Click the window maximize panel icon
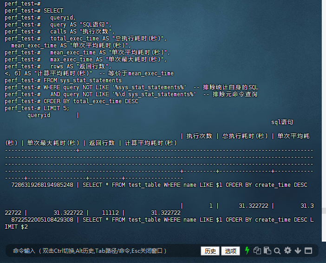 point(308,251)
